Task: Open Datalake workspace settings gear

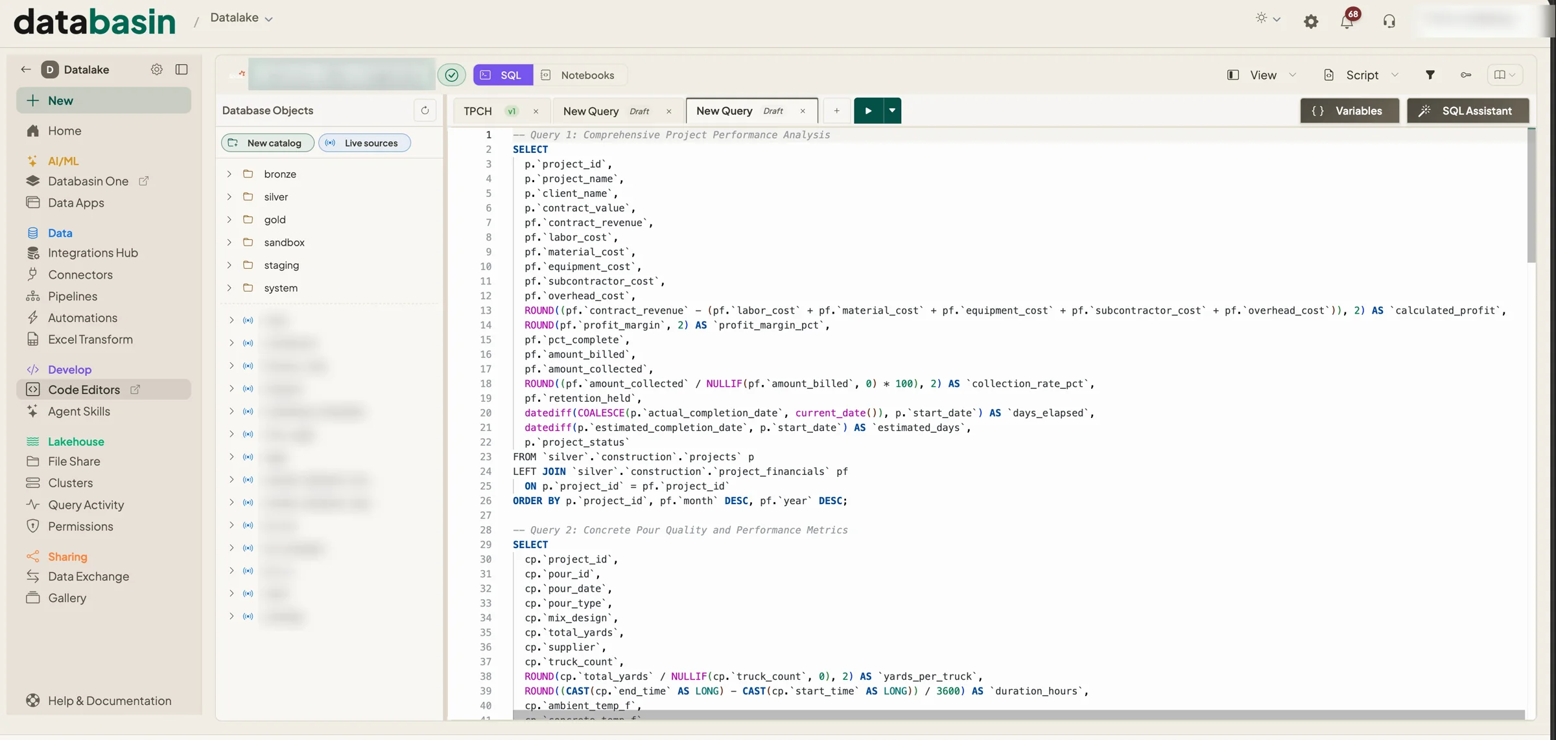Action: click(157, 69)
